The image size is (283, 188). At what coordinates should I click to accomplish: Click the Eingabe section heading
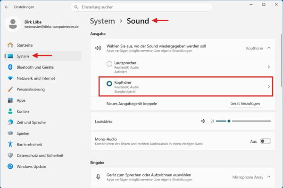[x=97, y=163]
